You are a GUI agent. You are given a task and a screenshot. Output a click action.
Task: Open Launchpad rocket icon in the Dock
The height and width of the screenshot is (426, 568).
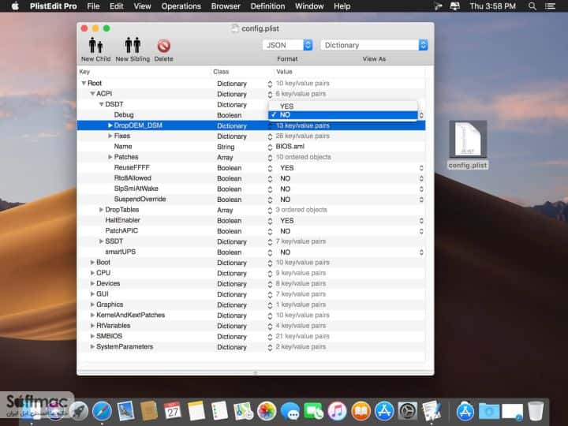point(79,411)
